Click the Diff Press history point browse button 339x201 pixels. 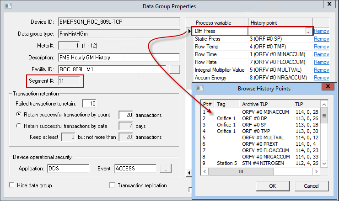308,31
